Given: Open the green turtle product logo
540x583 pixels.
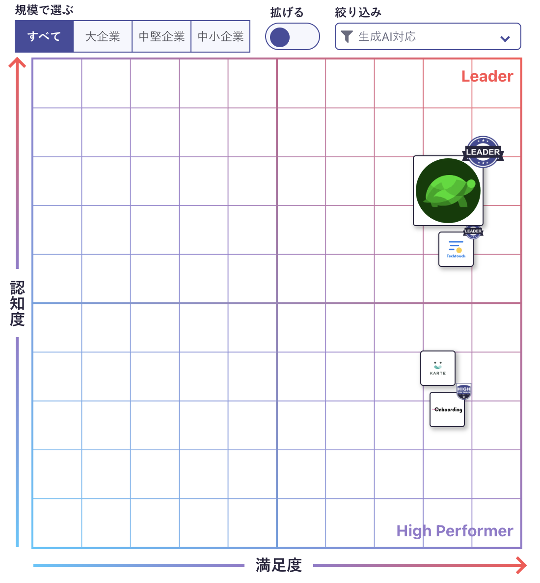Looking at the screenshot, I should (x=448, y=191).
